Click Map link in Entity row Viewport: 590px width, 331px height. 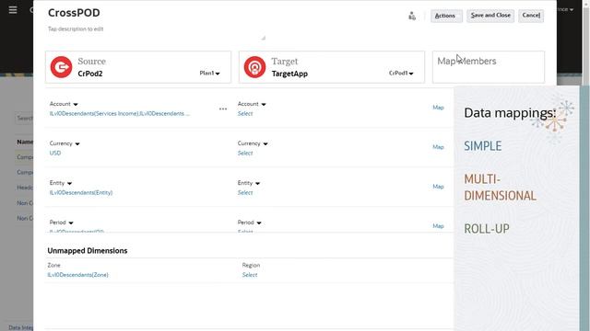coord(439,187)
